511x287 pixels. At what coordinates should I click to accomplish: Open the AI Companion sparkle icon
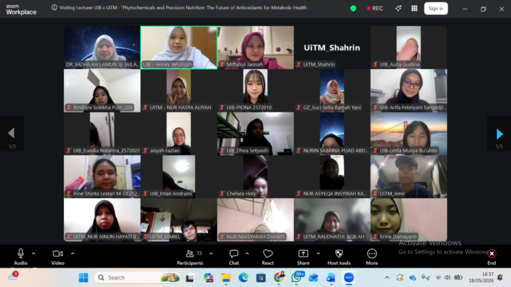tap(399, 9)
